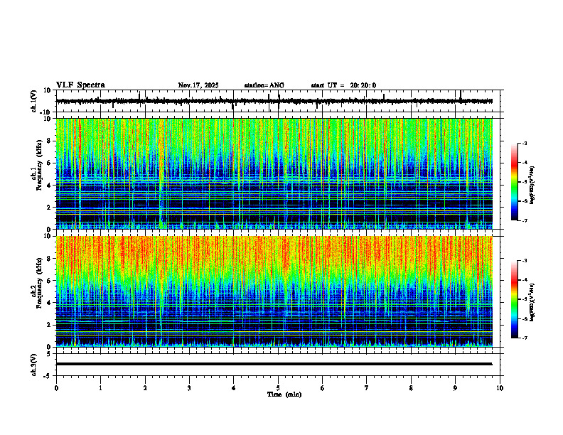Click time axis tick label "3"
This screenshot has height=435, width=563.
[189, 388]
